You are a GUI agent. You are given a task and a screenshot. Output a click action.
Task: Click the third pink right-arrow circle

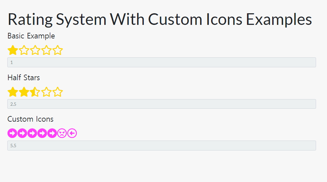32,133
